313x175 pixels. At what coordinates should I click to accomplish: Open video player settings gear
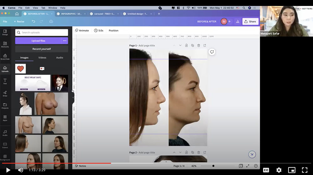tap(279, 170)
